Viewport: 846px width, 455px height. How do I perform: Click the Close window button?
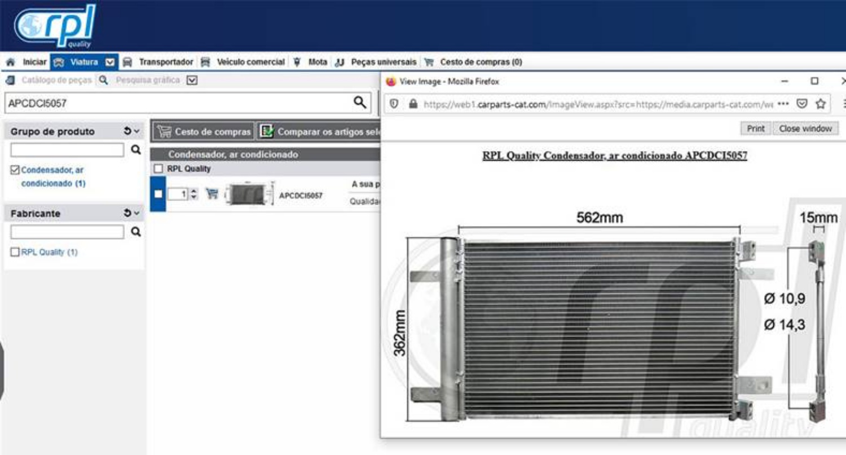(x=805, y=129)
